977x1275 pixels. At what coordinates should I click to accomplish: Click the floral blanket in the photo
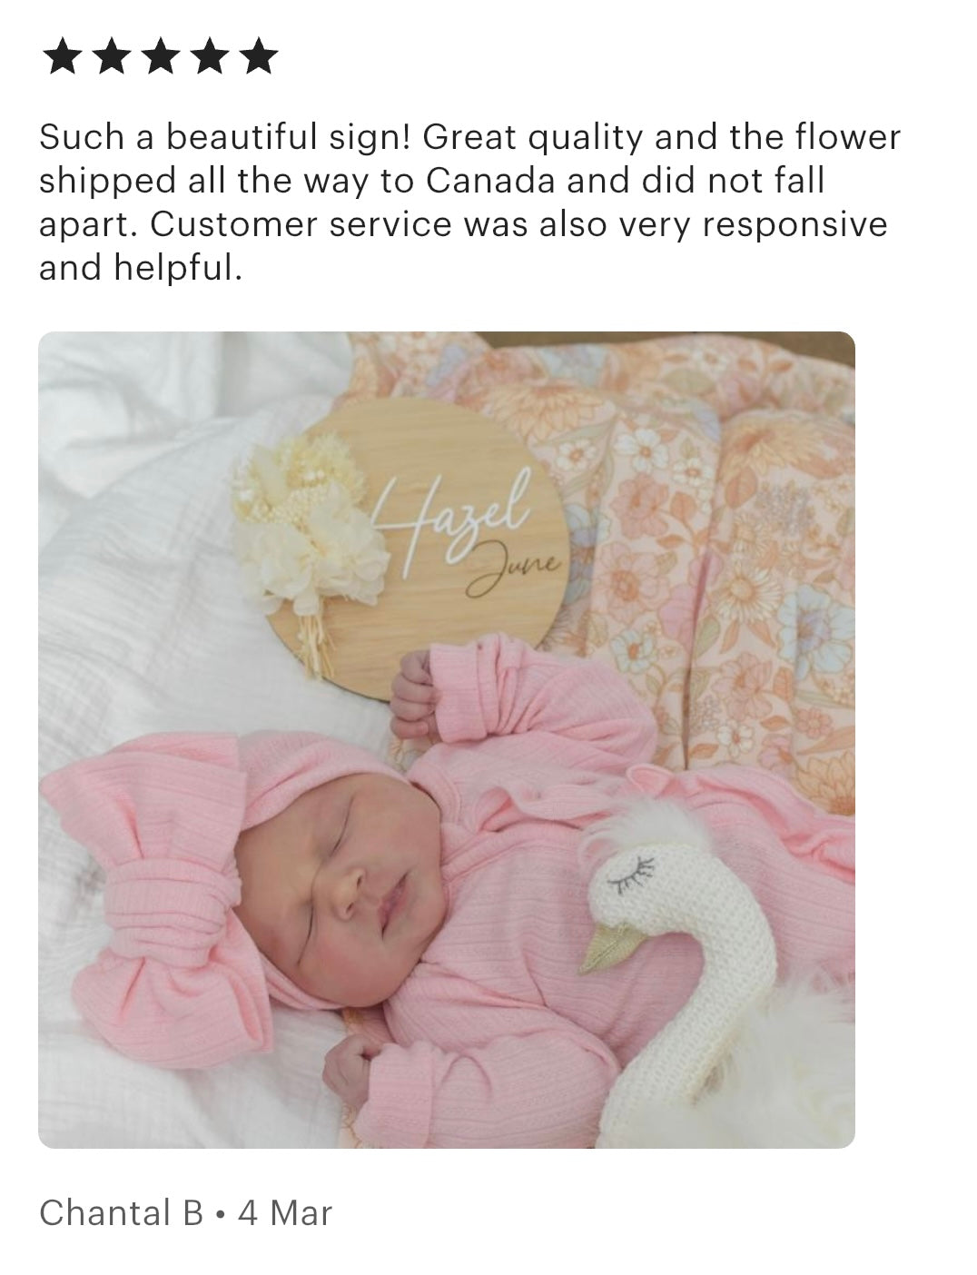pos(708,545)
